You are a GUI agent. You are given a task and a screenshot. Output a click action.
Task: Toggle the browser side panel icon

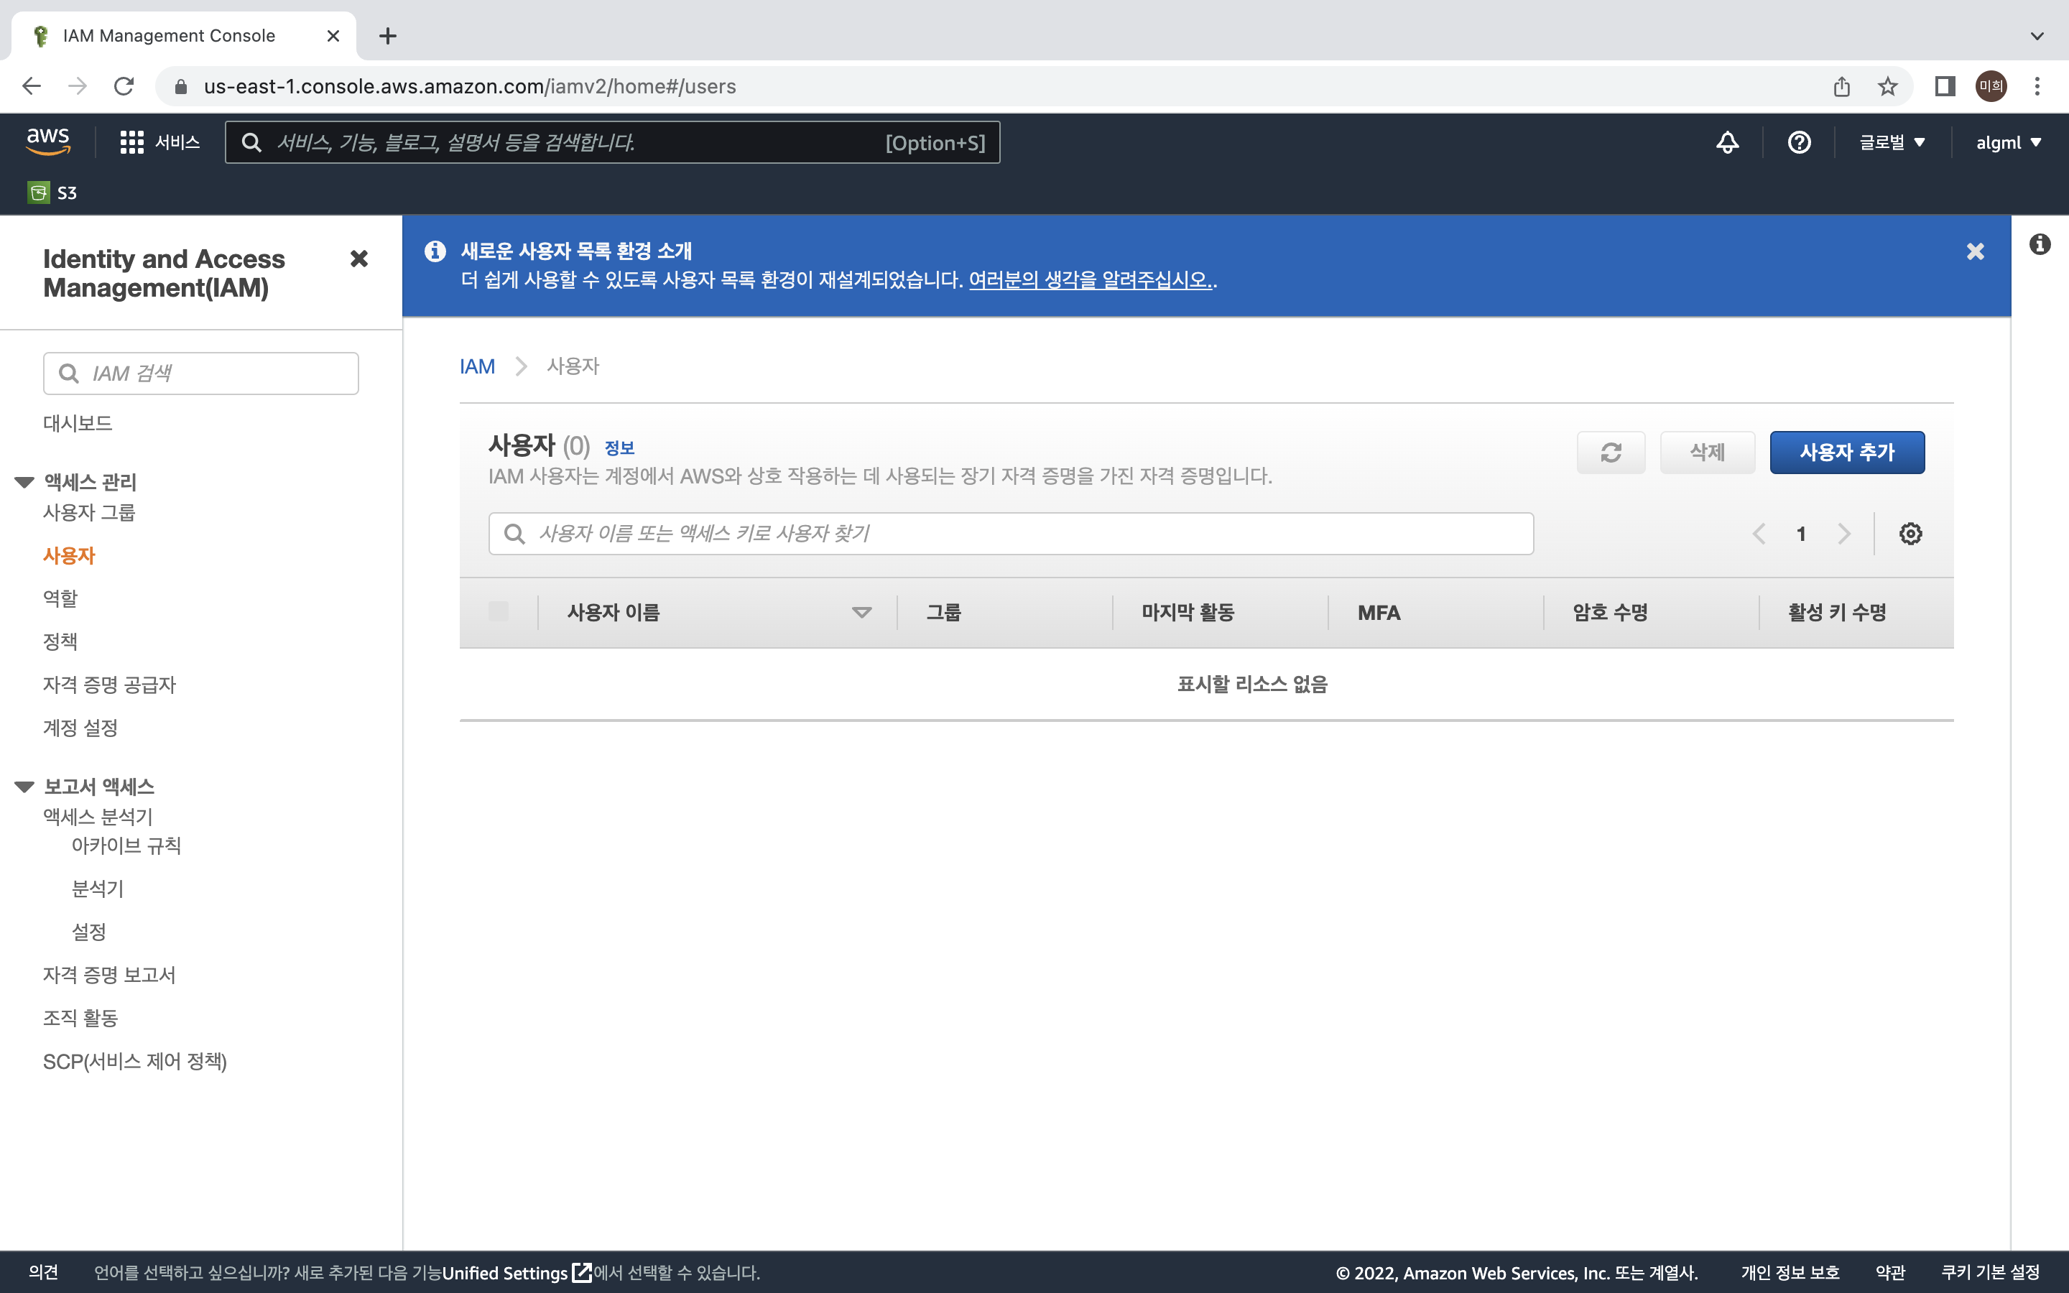tap(1945, 86)
